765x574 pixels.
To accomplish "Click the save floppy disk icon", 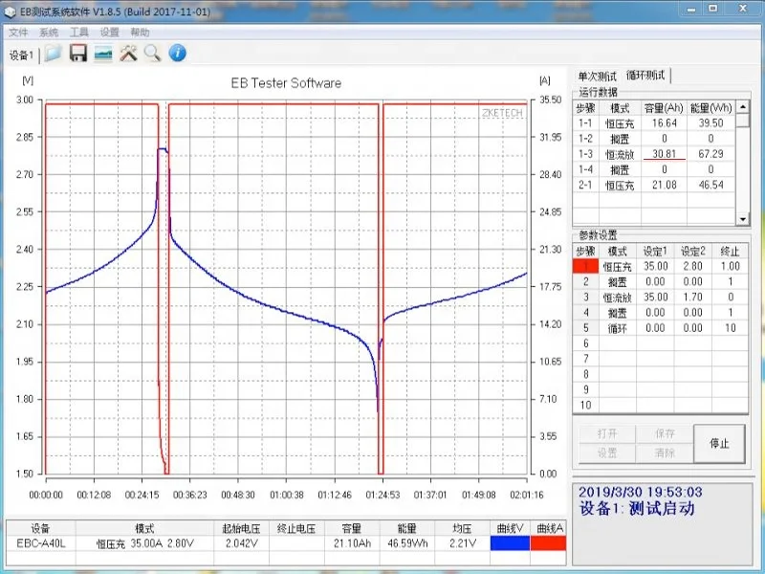I will pos(78,54).
